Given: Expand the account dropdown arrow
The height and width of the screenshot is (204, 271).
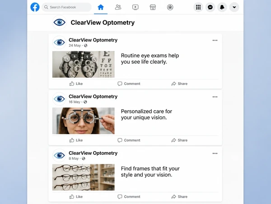Looking at the screenshot, I should (x=234, y=7).
